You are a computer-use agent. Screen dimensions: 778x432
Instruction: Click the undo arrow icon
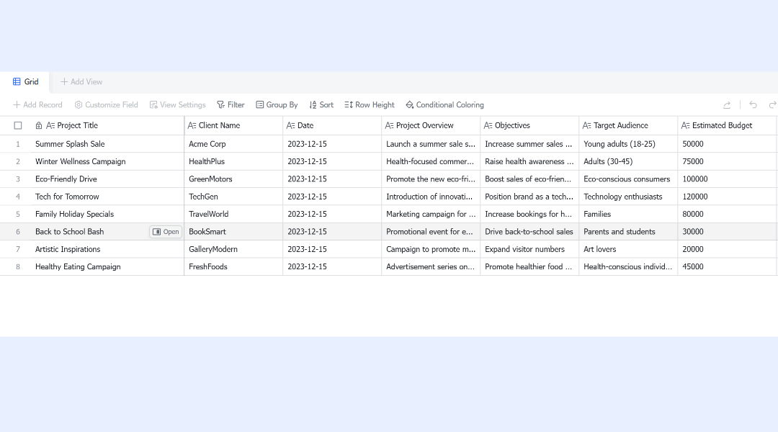click(x=754, y=104)
